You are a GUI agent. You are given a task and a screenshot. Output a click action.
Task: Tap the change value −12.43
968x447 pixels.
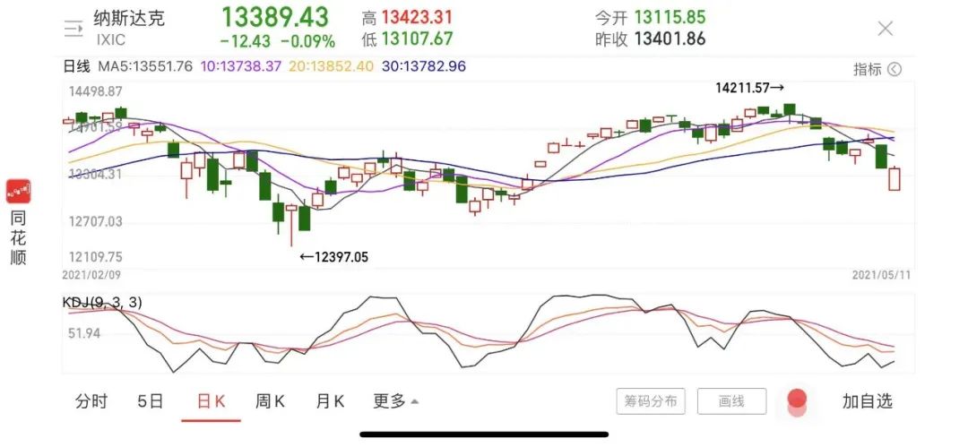click(246, 41)
